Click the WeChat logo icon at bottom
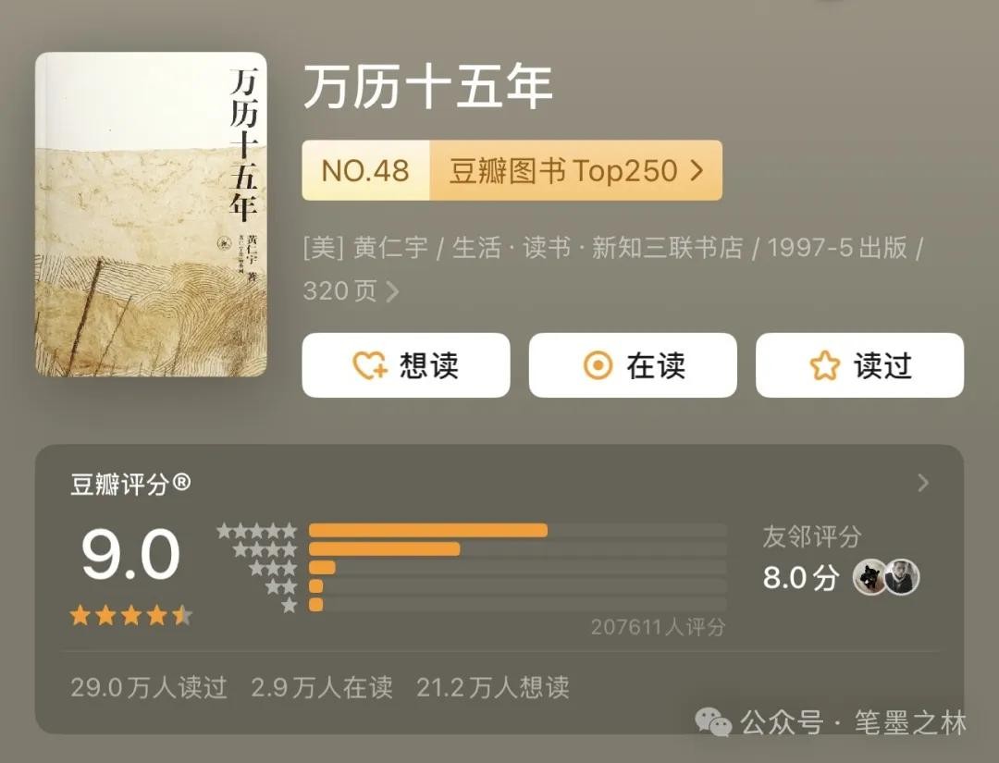This screenshot has width=999, height=763. 713,723
